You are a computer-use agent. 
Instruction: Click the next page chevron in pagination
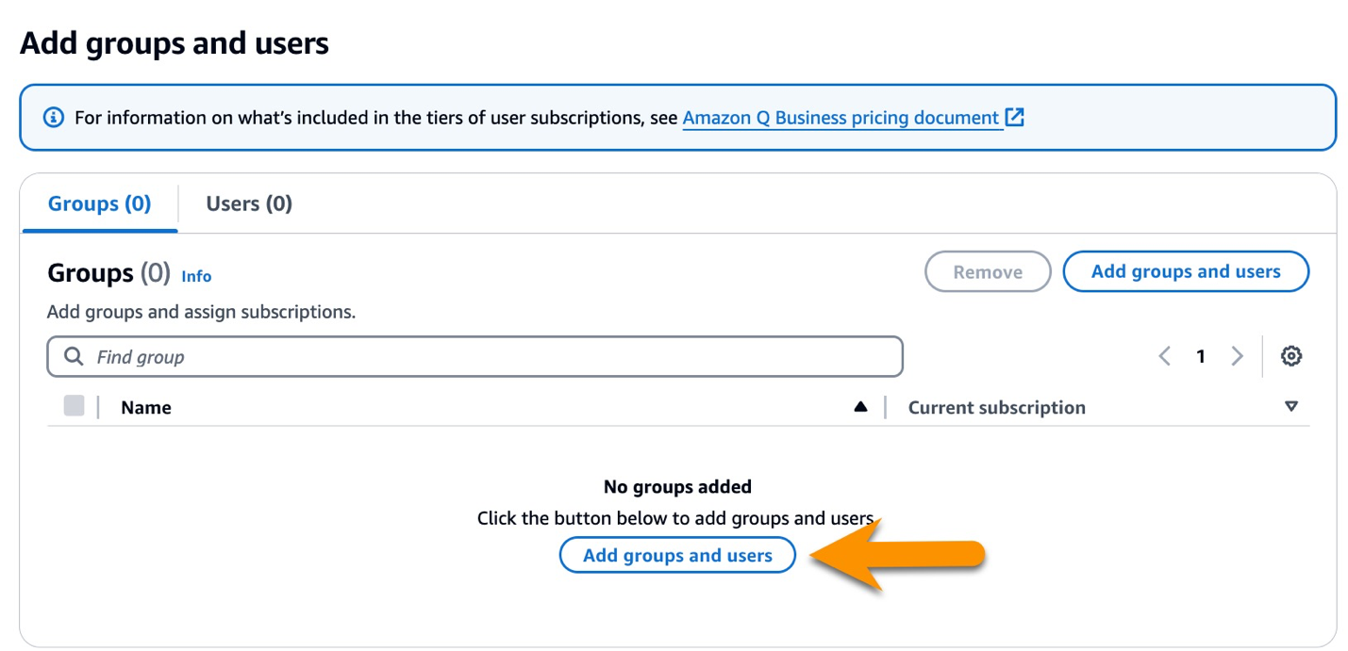(1237, 356)
